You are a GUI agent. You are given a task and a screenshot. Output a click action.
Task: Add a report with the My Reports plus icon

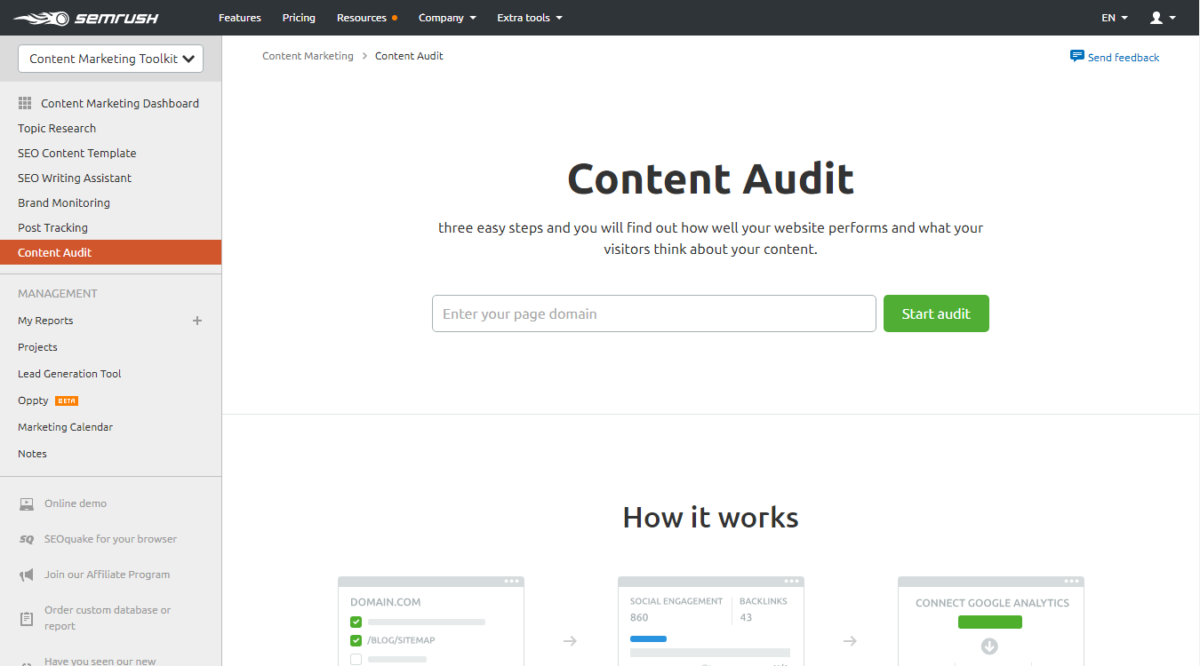pos(197,321)
